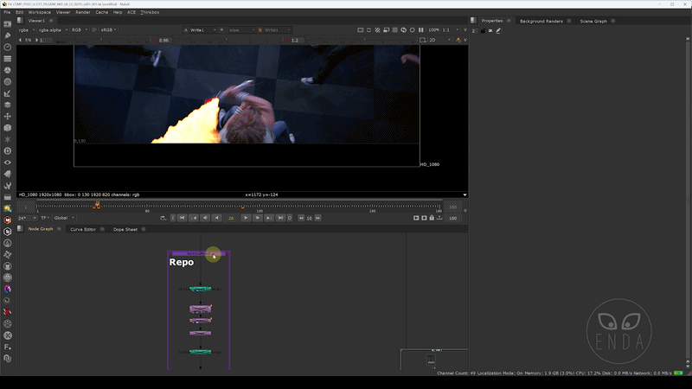692x389 pixels.
Task: Open the Global frame range dropdown
Action: click(x=64, y=218)
